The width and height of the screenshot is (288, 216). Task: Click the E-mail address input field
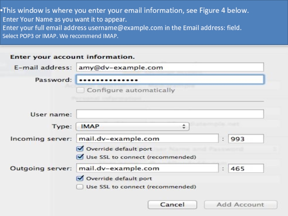tap(170, 67)
